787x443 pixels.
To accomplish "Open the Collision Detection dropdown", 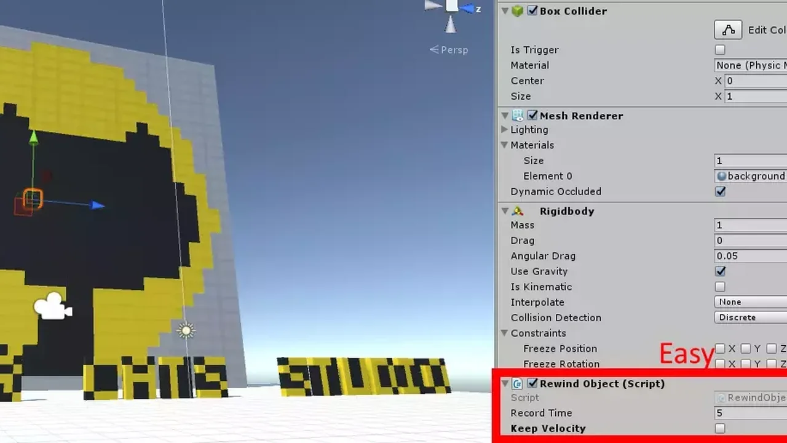I will 751,317.
